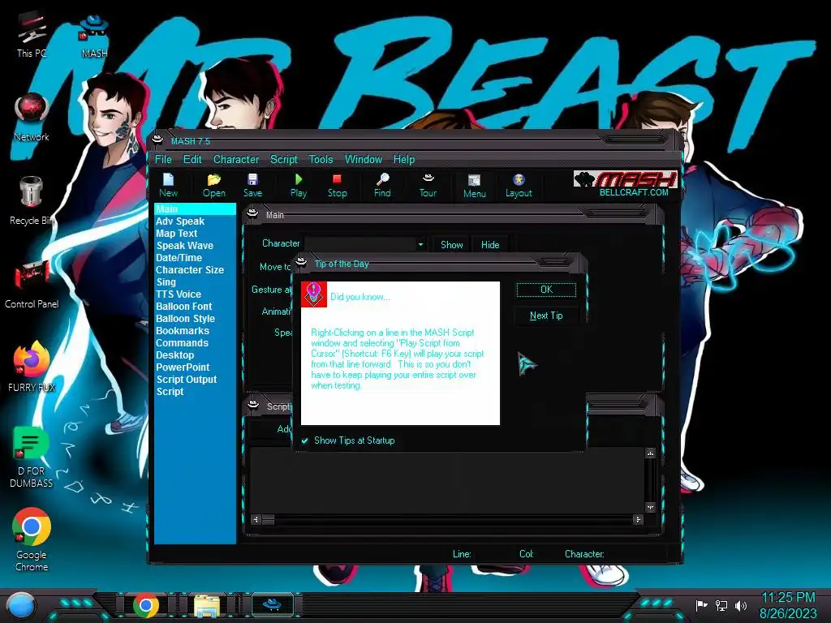The height and width of the screenshot is (623, 831).
Task: Click the volume speaker tray icon
Action: coord(740,605)
